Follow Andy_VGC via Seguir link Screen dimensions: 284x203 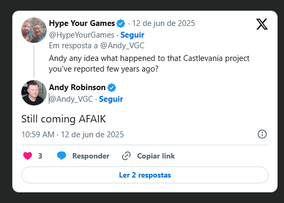click(x=111, y=99)
